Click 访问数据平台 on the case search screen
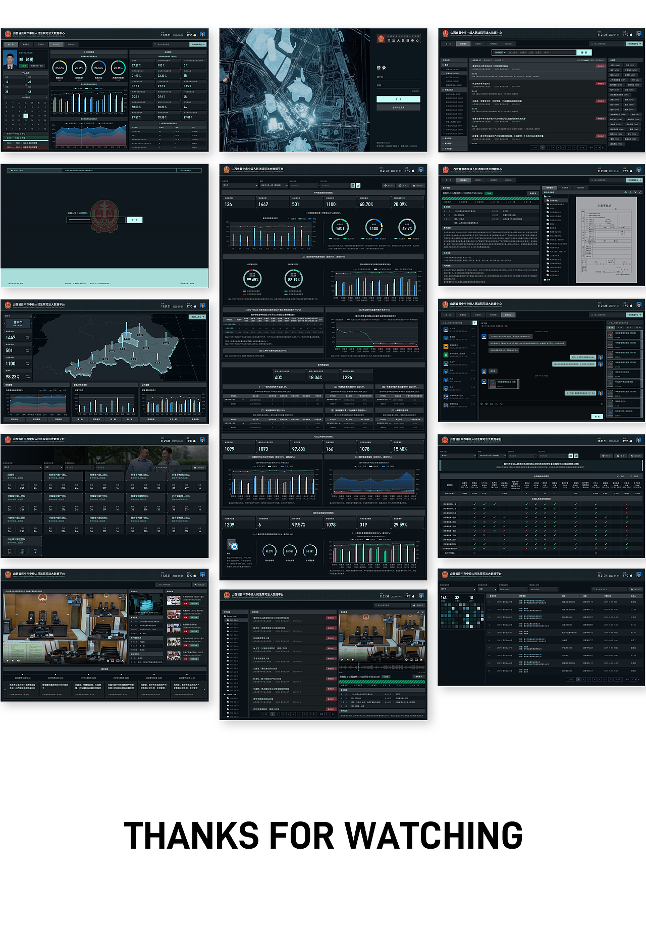This screenshot has height=930, width=646. click(x=635, y=44)
